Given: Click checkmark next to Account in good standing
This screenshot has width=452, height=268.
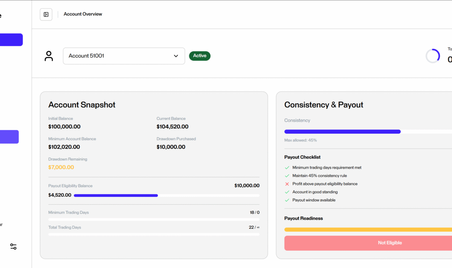Looking at the screenshot, I should 287,192.
